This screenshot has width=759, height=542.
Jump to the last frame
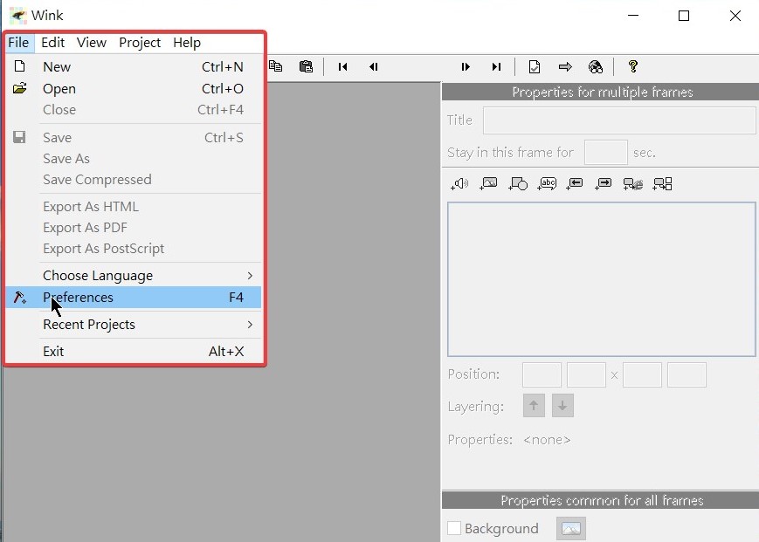click(496, 66)
